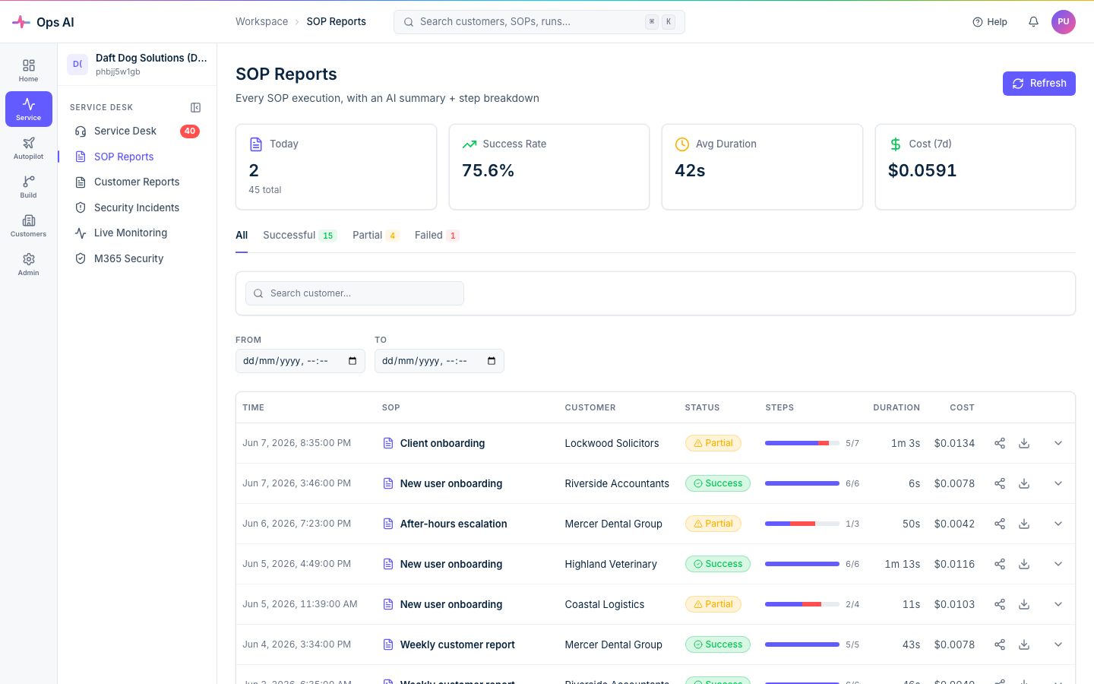Open M365 Security menu item

coord(137,258)
